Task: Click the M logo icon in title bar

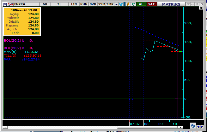Action: (x=5, y=4)
